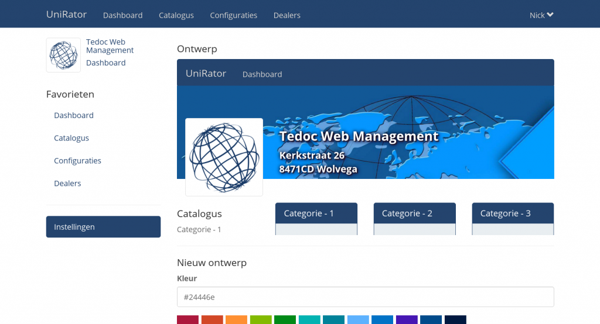
Task: Open Dealers in the top navigation bar
Action: (287, 15)
